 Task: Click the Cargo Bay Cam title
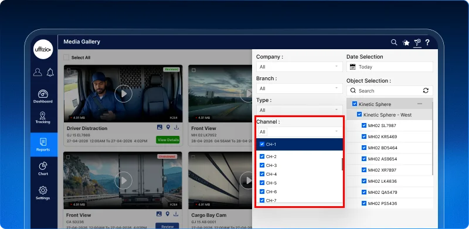209,215
